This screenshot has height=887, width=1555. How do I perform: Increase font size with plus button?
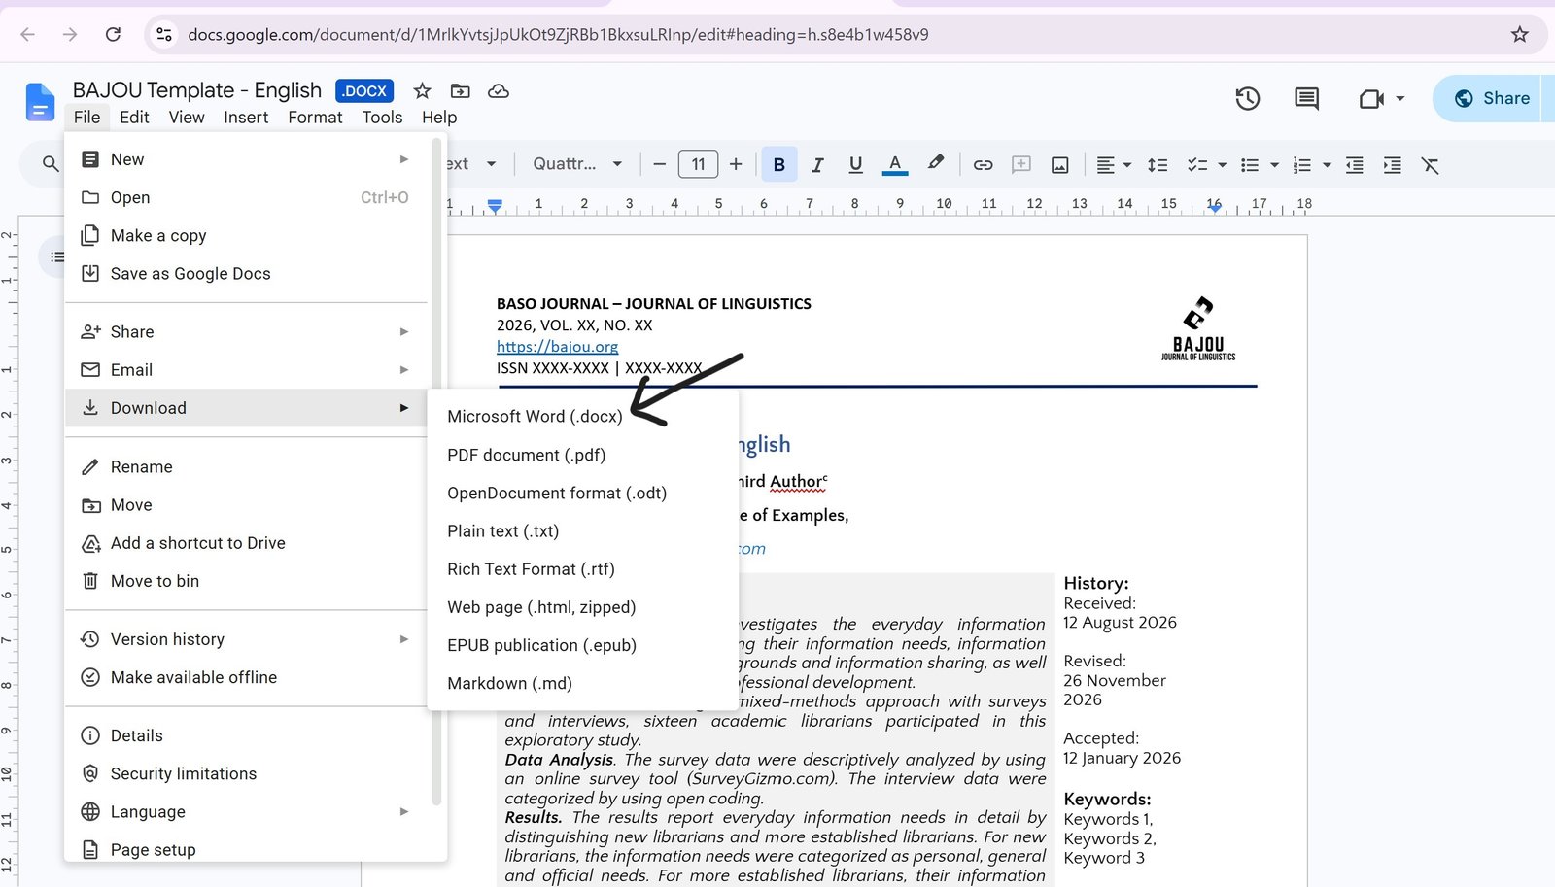coord(736,165)
